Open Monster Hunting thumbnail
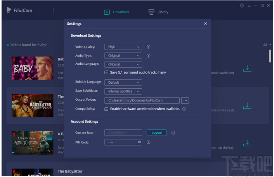 point(33,143)
